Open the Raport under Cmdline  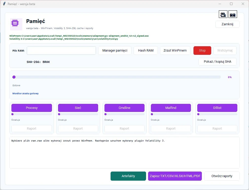124,128
